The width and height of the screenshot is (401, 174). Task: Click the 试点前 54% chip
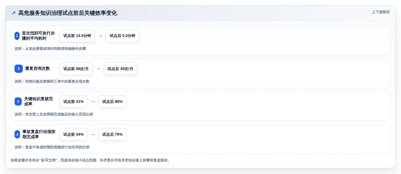(x=74, y=134)
